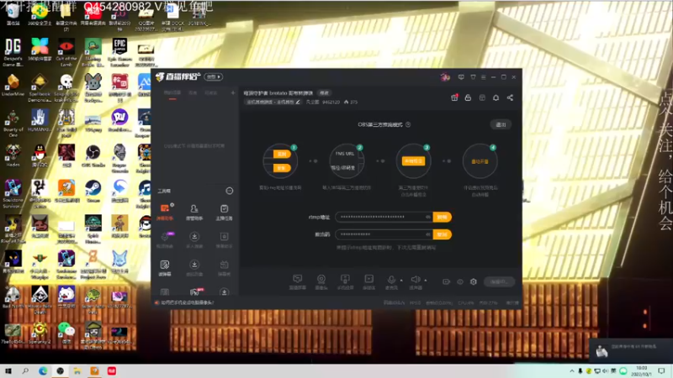Viewport: 673px width, 378px height.
Task: Add a scene with the plus icon
Action: pos(233,92)
